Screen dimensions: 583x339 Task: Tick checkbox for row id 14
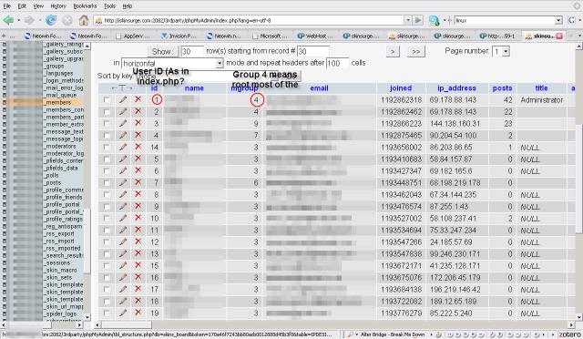[x=107, y=148]
